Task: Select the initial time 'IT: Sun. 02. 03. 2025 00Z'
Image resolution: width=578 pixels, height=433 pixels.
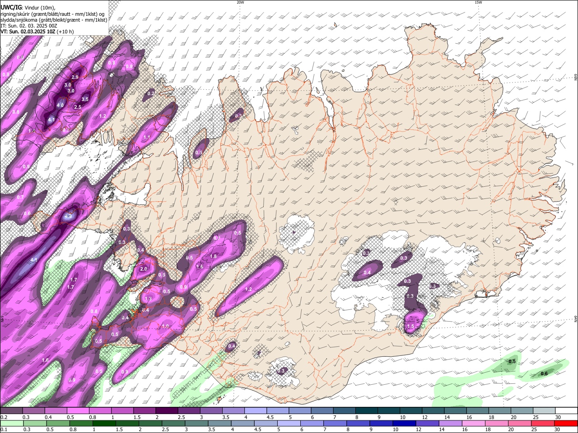Action: (29, 26)
